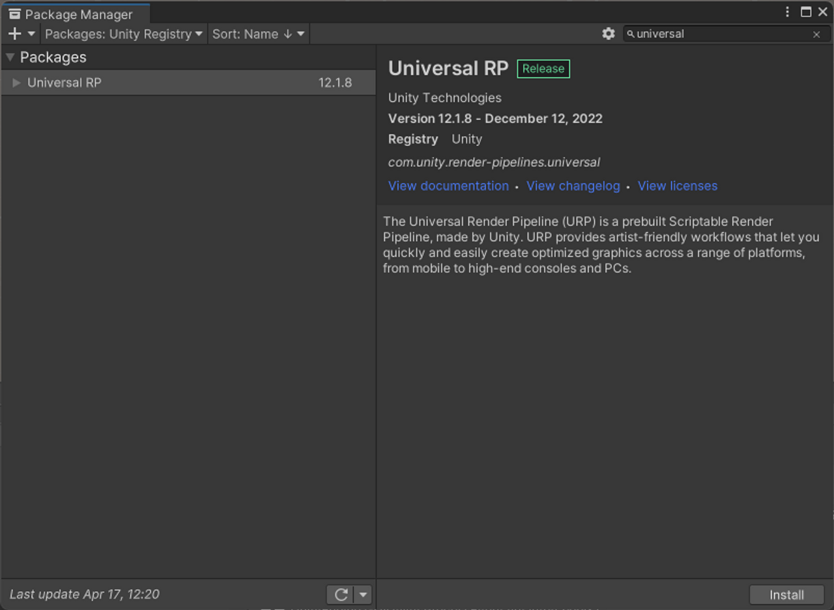Image resolution: width=834 pixels, height=610 pixels.
Task: Open the refresh options dropdown arrow
Action: [363, 594]
